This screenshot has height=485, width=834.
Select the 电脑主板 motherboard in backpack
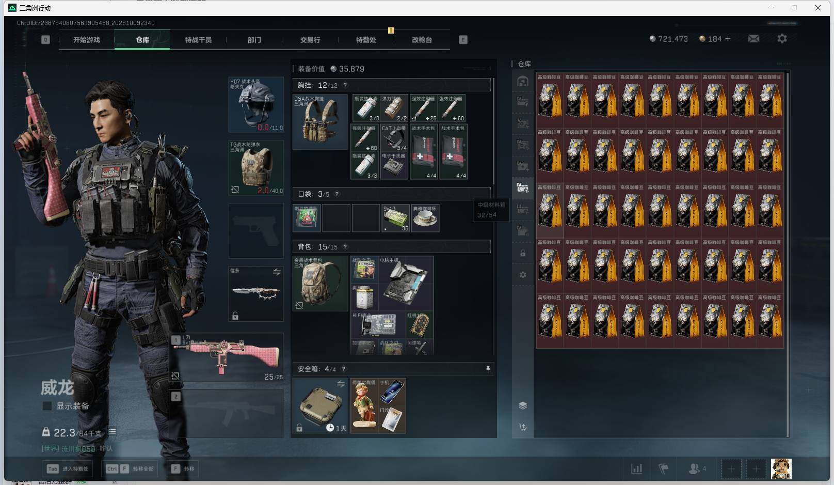[x=406, y=284]
